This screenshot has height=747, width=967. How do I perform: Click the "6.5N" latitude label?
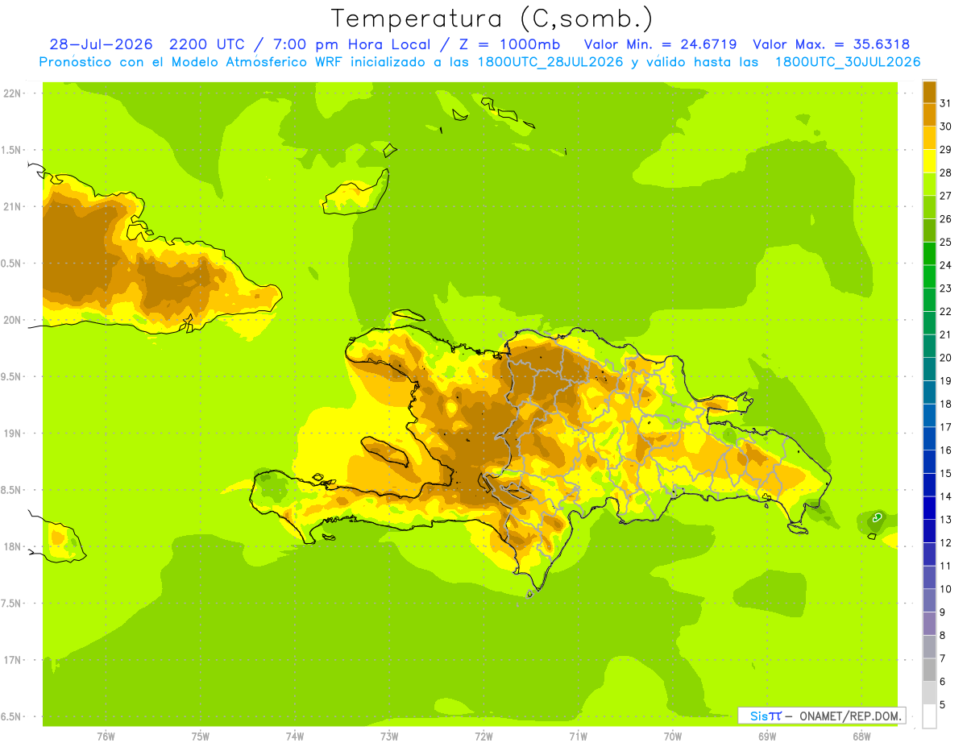coord(12,717)
